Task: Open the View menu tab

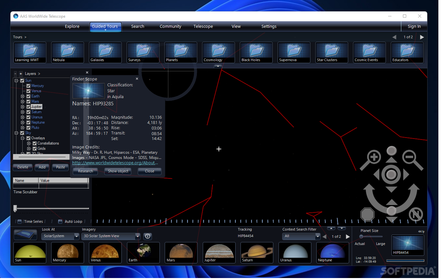Action: tap(236, 26)
